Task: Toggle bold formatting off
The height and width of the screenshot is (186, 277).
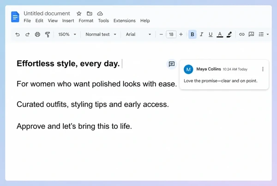Action: [193, 35]
